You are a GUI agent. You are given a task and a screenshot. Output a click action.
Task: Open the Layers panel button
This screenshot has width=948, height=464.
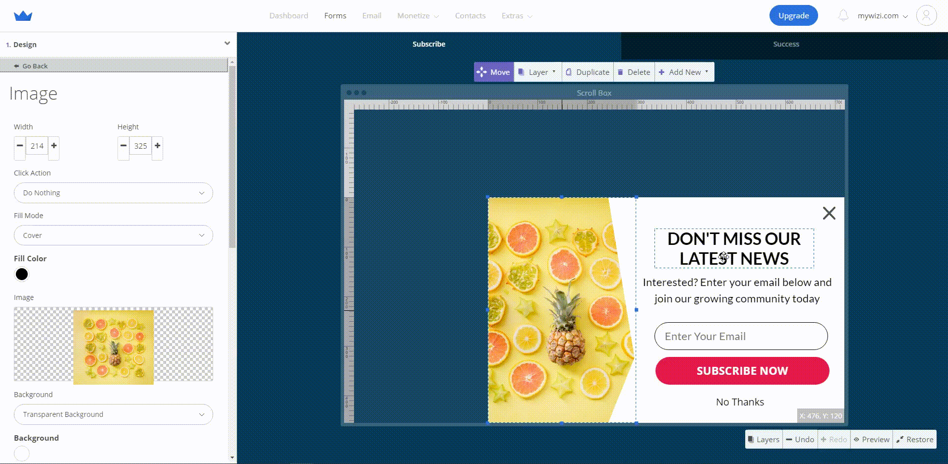point(764,440)
